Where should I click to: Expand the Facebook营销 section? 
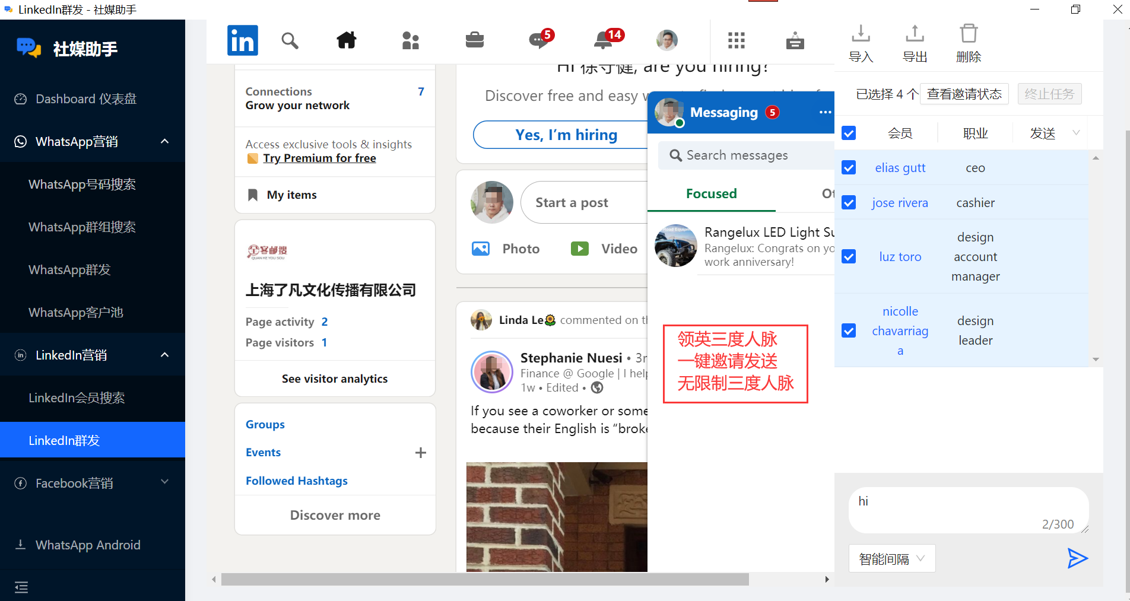pos(165,482)
